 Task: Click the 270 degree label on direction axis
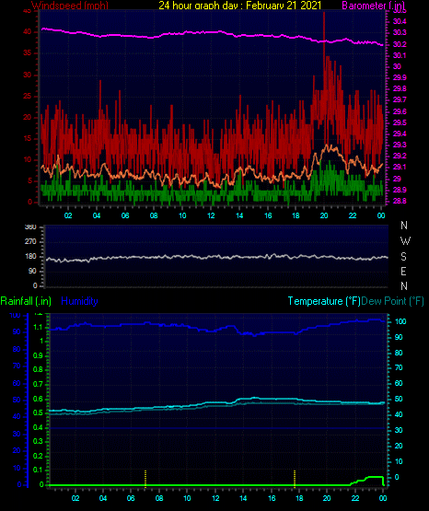pyautogui.click(x=30, y=242)
